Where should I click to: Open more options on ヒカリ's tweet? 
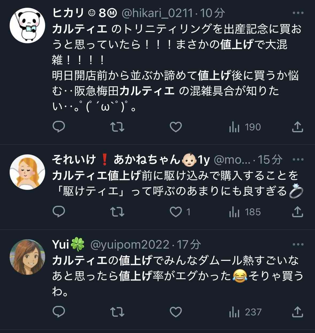298,13
